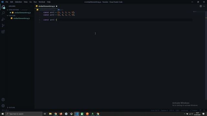Open the Go menu
The image size is (207, 116).
(x=30, y=2)
